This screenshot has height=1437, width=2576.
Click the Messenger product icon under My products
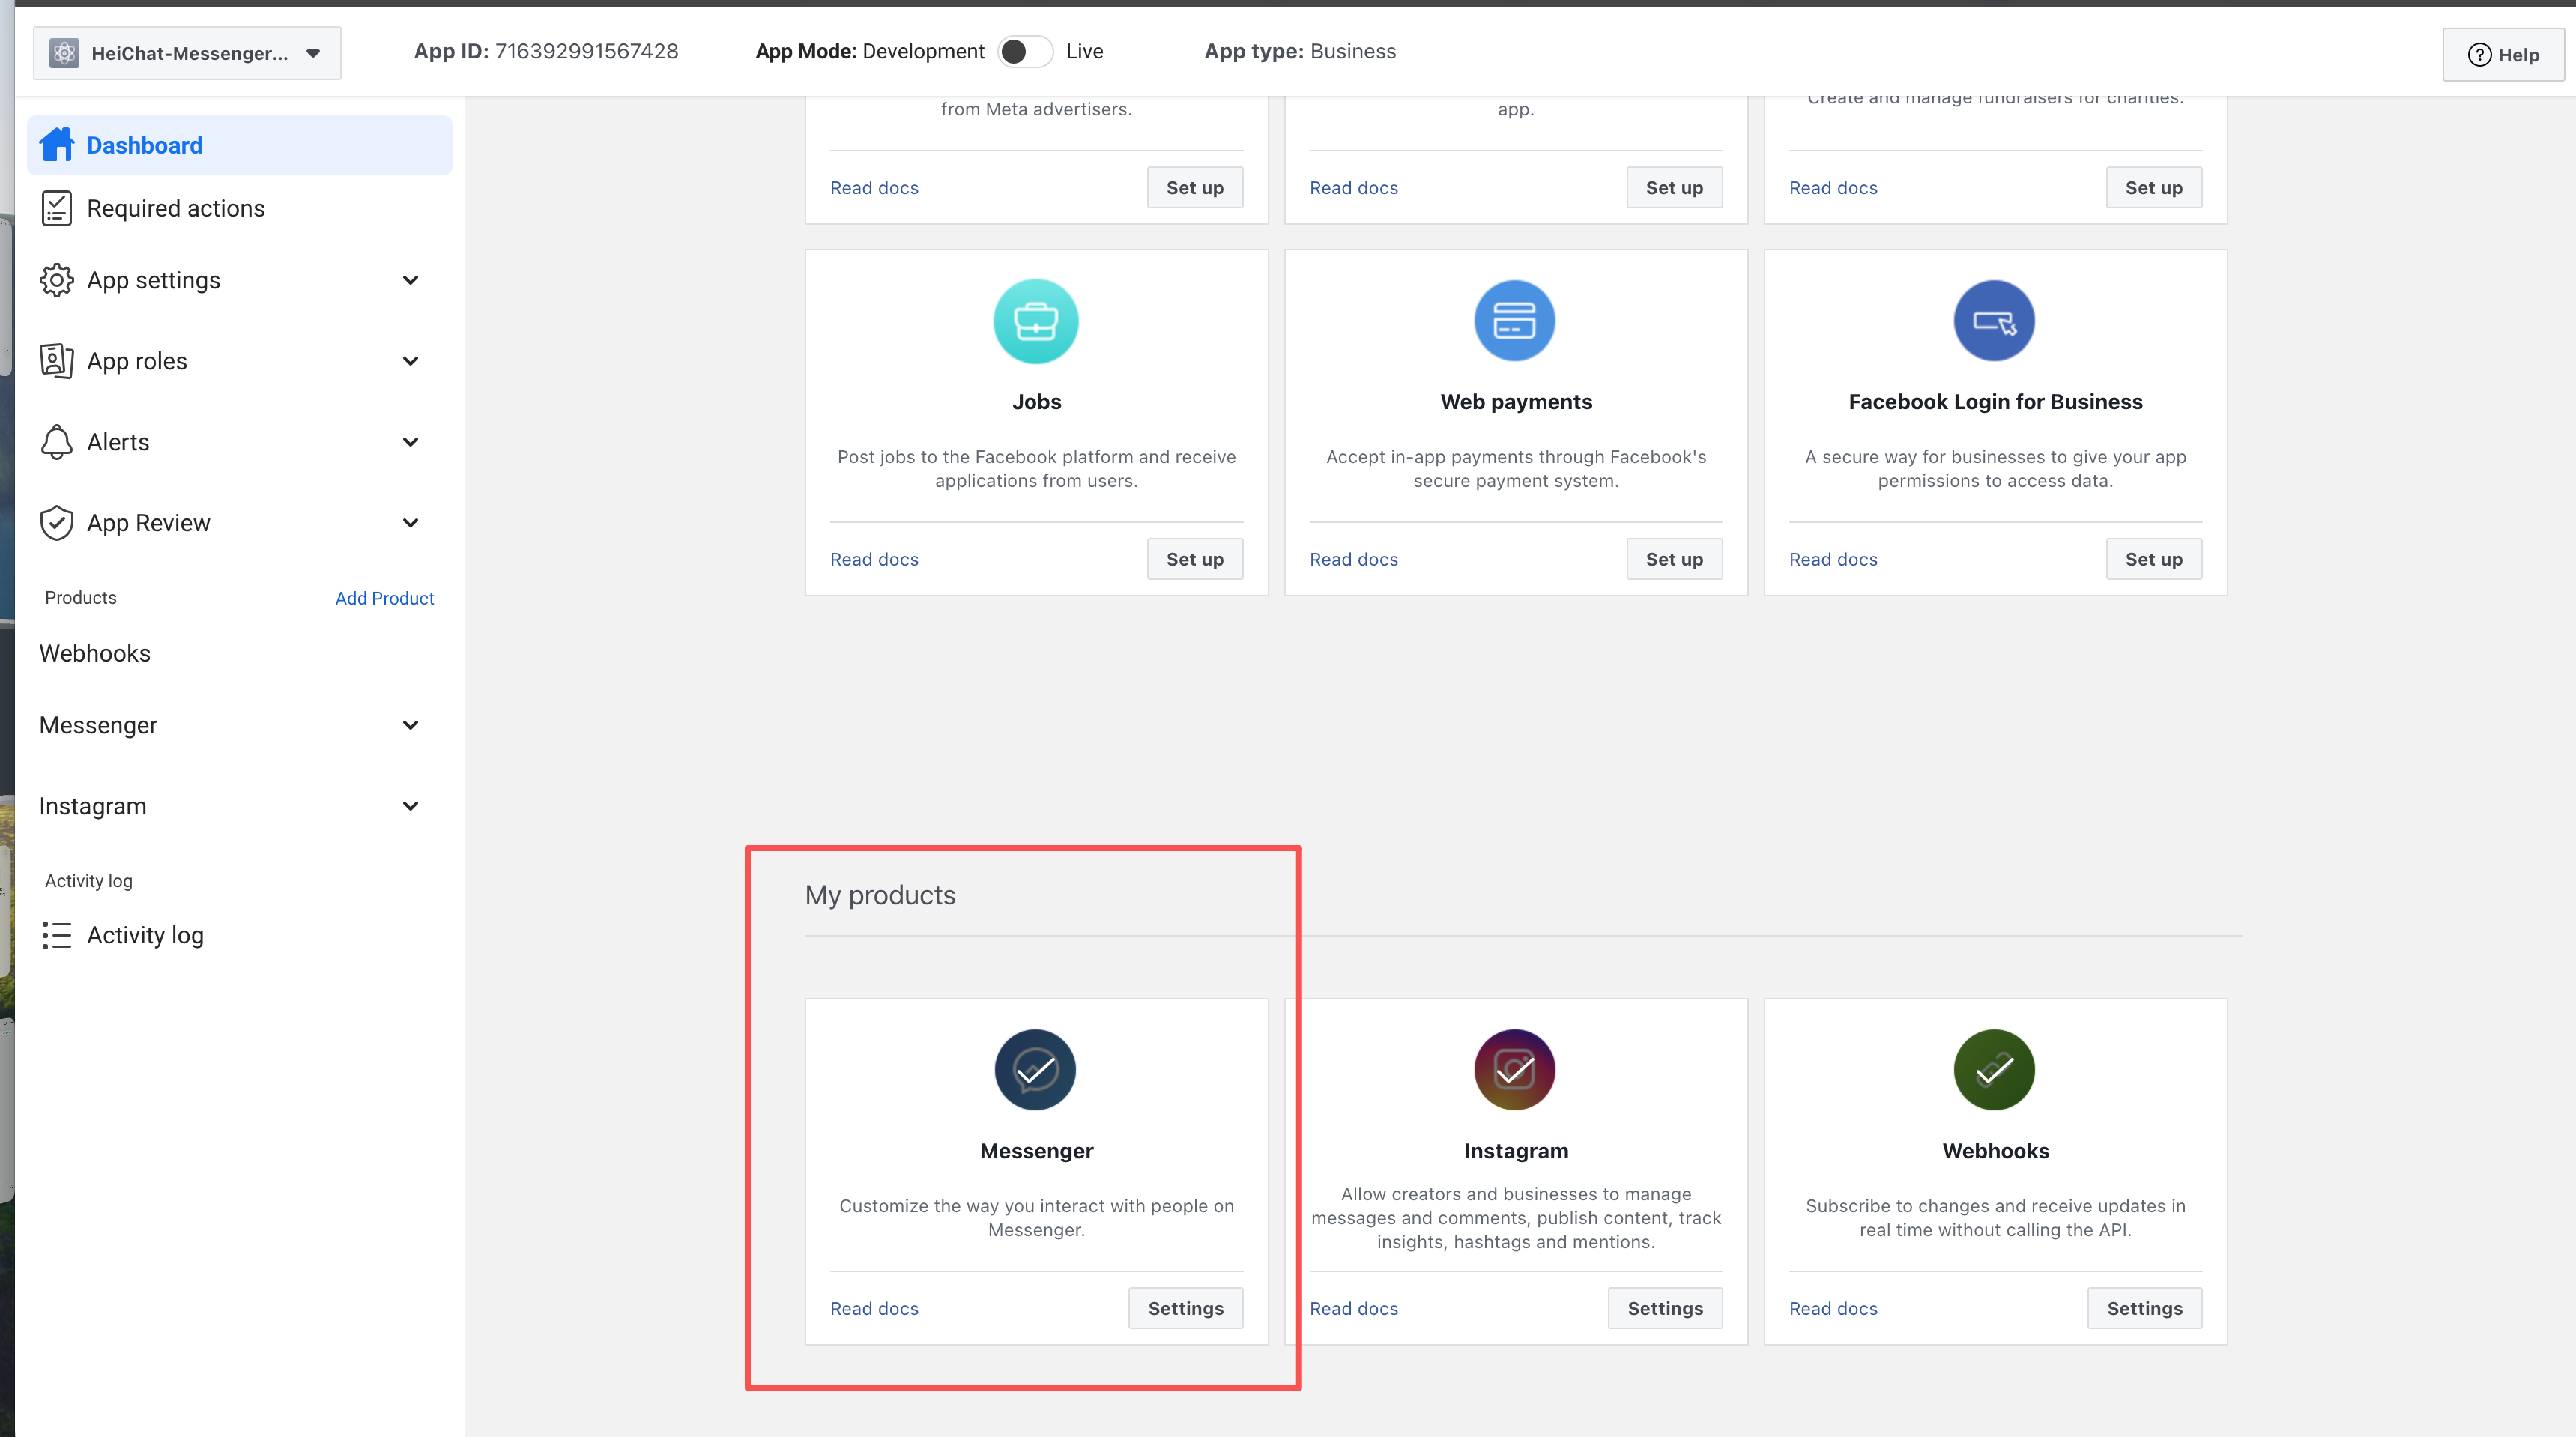click(x=1035, y=1069)
